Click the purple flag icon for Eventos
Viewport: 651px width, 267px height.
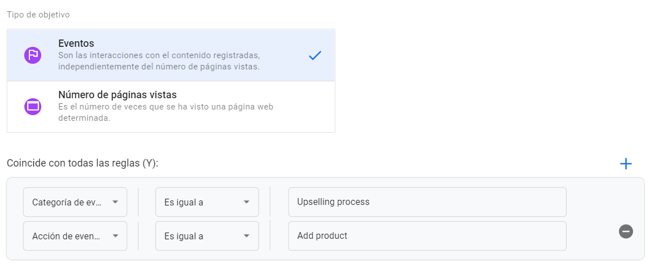[x=33, y=55]
